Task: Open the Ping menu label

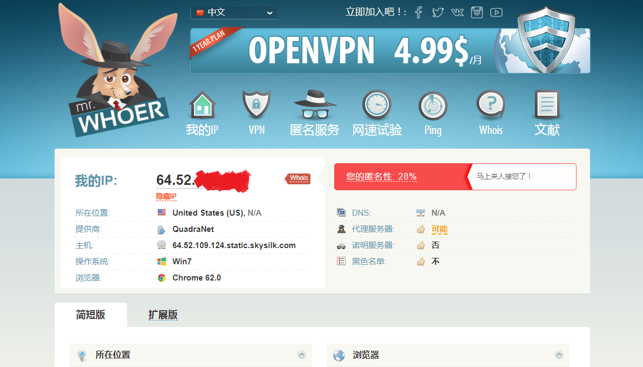Action: (433, 130)
